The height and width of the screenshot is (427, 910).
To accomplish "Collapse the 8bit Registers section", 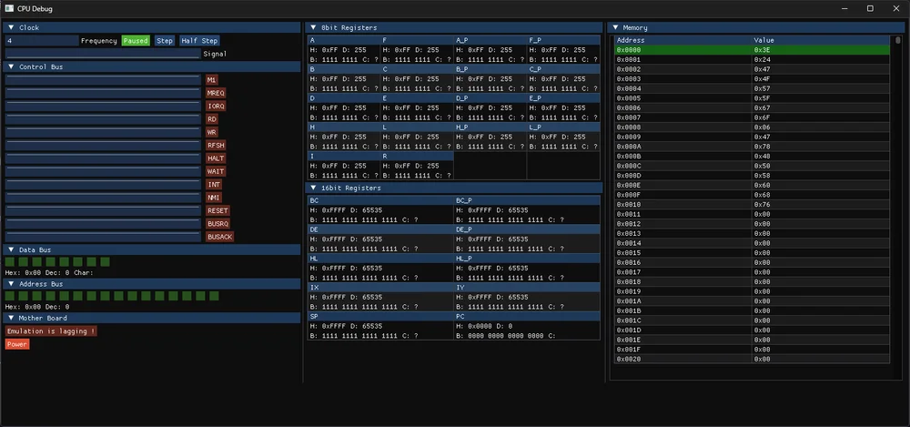I will pos(313,27).
